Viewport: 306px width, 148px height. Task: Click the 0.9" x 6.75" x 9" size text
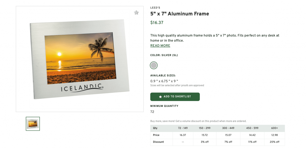coord(164,81)
